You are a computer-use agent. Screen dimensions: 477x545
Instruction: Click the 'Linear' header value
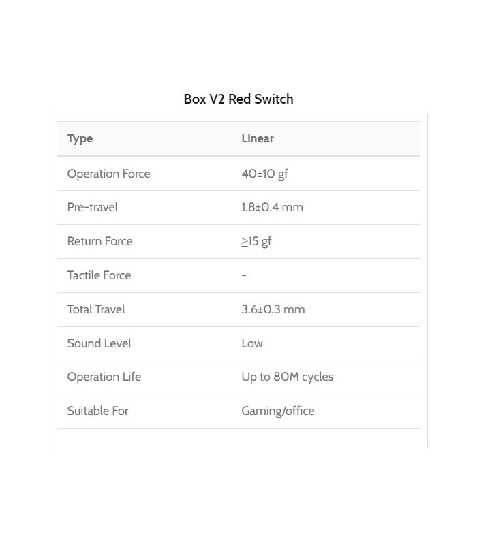(258, 139)
